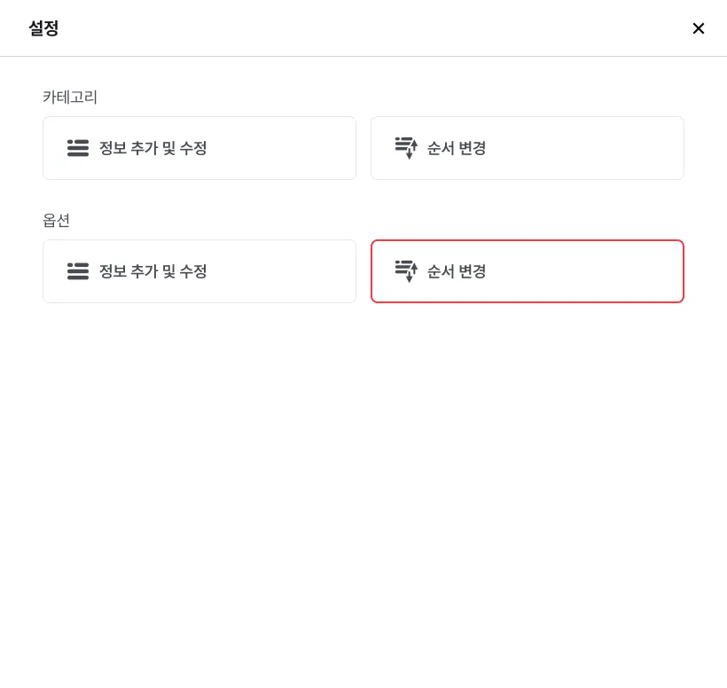Open 순서 변경 under 카테고리
Screen dimensions: 727x688
click(528, 148)
